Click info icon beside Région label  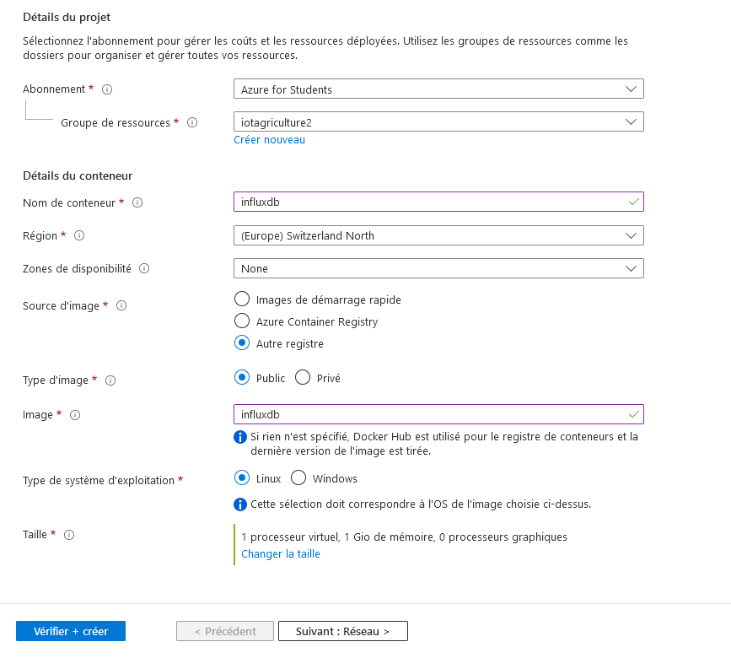coord(79,235)
